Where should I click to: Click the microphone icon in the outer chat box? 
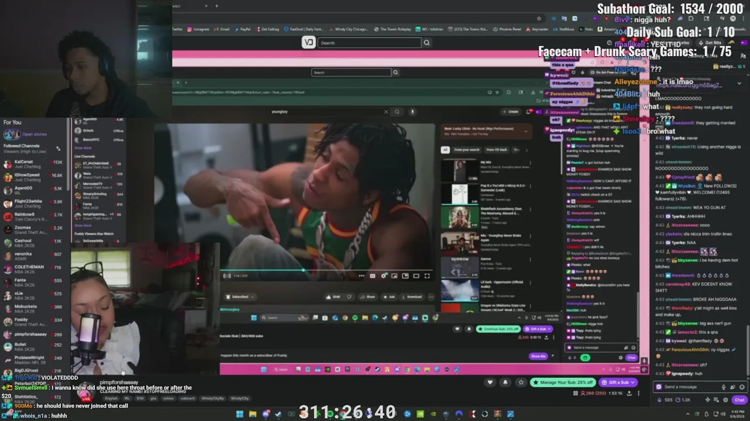click(724, 387)
